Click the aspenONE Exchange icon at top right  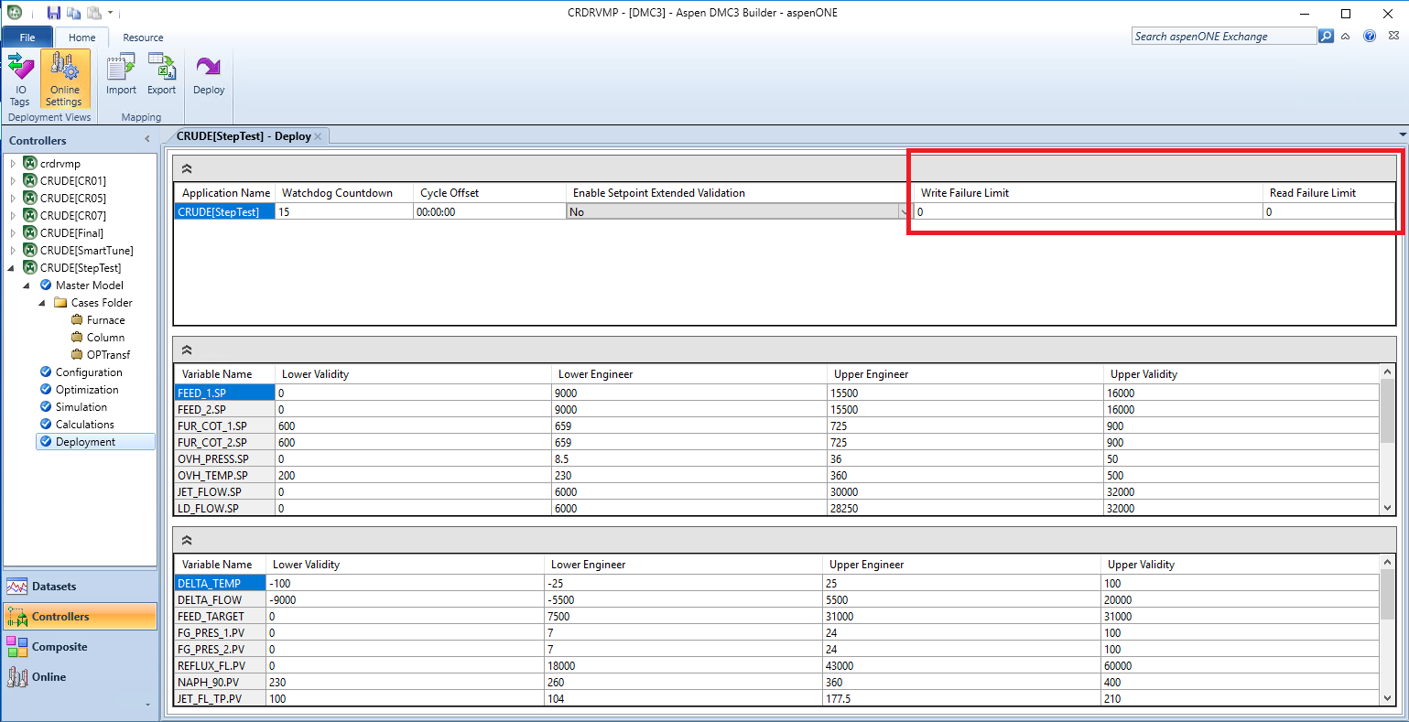click(1393, 37)
